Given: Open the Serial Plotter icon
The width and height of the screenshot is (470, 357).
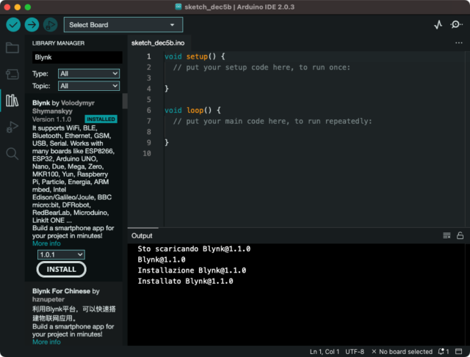Looking at the screenshot, I should coord(438,25).
